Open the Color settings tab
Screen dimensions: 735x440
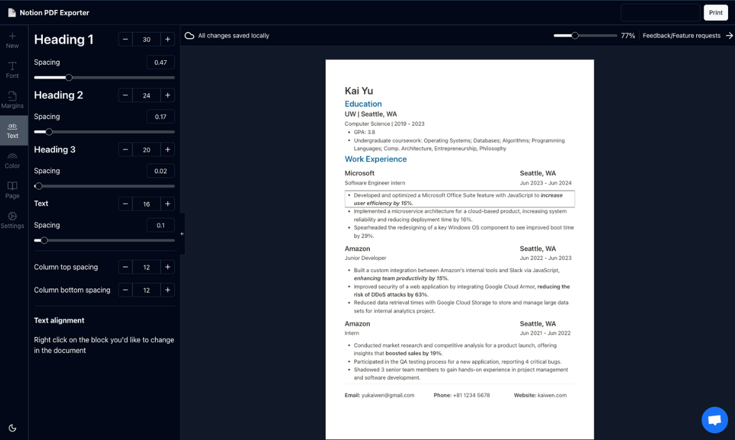[12, 160]
